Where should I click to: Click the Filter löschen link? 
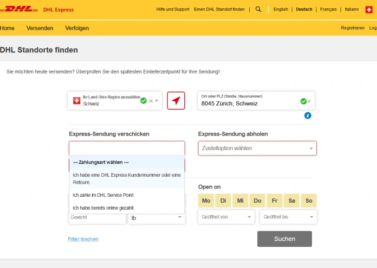[83, 239]
